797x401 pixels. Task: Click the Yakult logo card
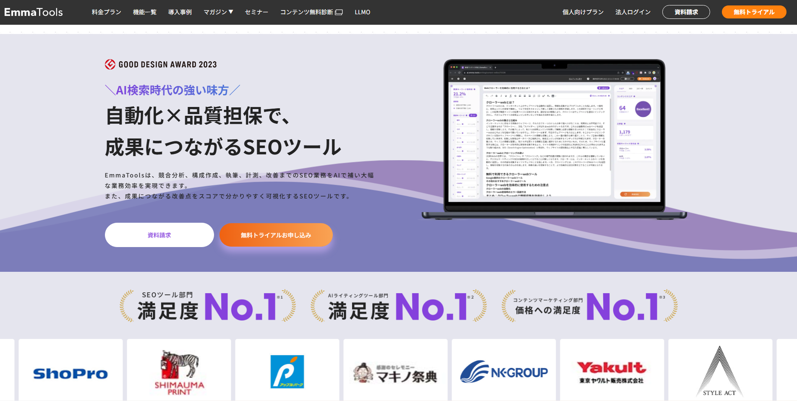(611, 372)
